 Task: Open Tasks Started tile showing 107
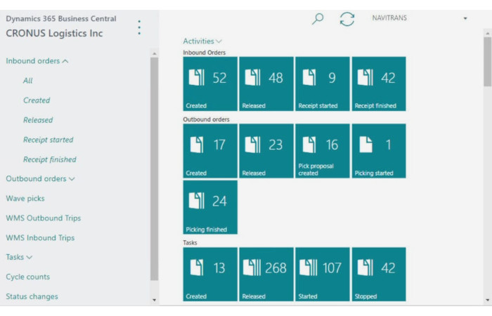(323, 275)
